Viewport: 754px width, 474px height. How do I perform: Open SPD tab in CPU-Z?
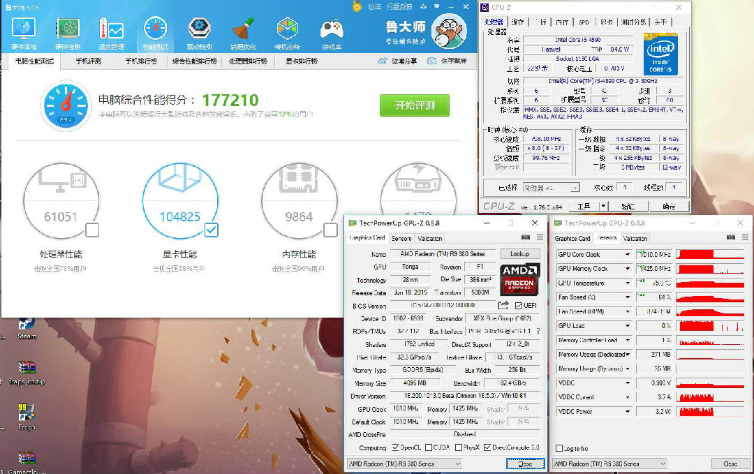coord(584,22)
